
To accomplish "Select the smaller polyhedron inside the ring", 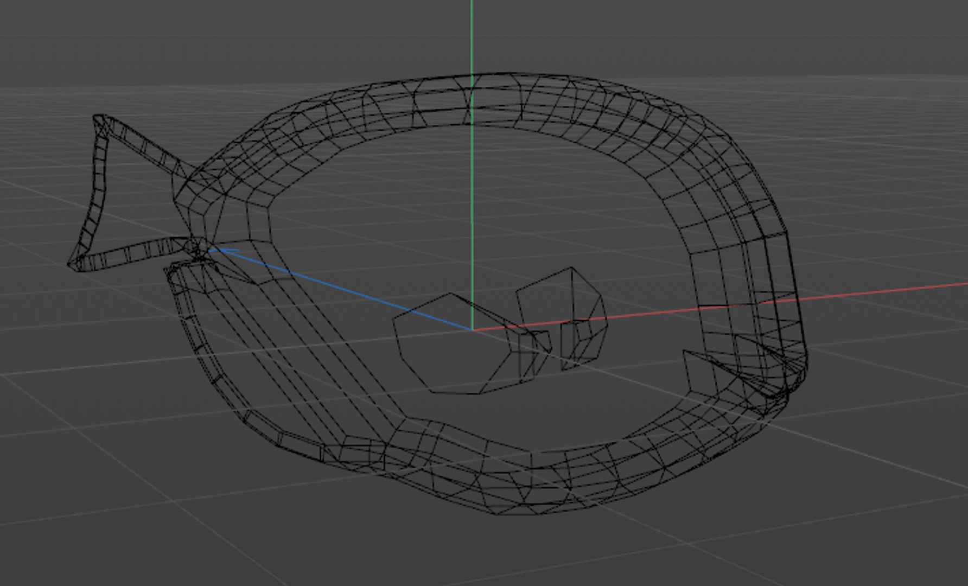I will pyautogui.click(x=562, y=319).
